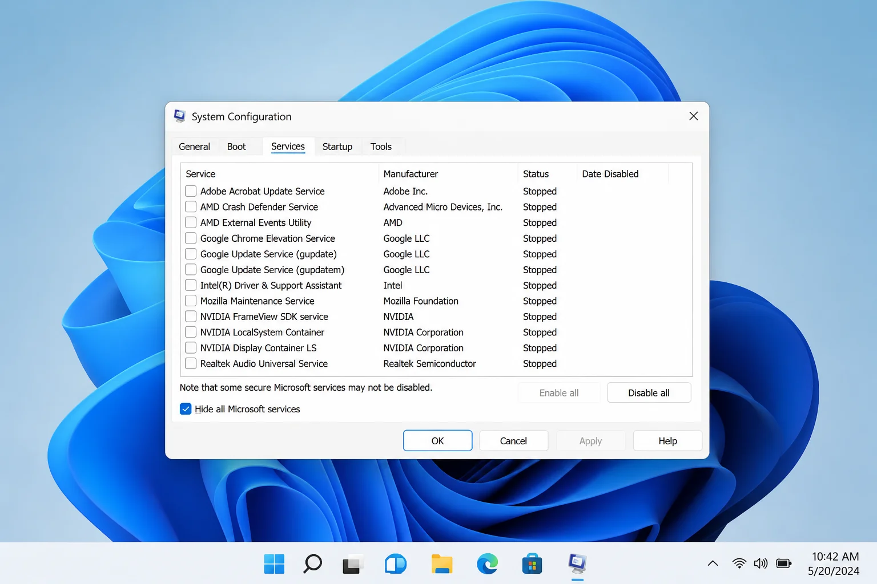Click the volume speaker tray icon
This screenshot has height=584, width=877.
(x=761, y=563)
